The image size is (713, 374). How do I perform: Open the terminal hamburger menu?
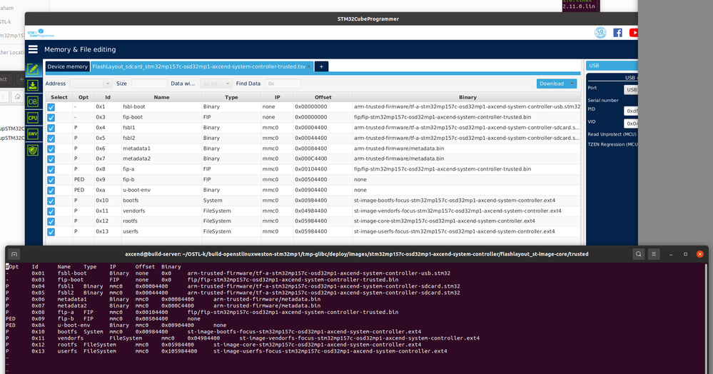tap(654, 254)
